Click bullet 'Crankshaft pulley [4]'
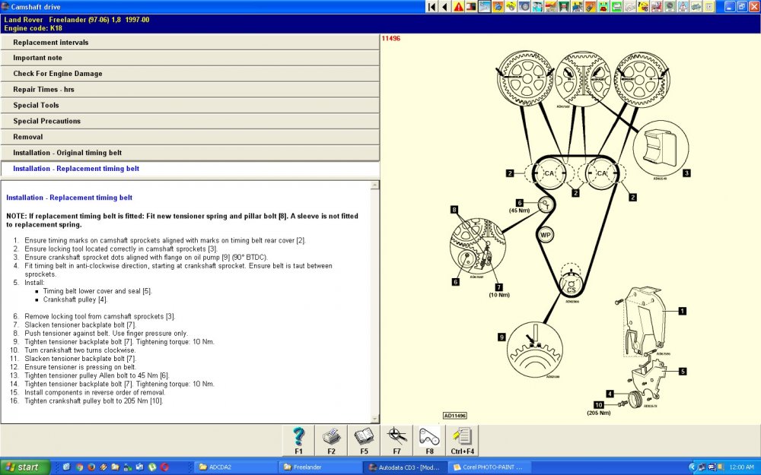Screen dimensions: 761x475 (x=75, y=299)
